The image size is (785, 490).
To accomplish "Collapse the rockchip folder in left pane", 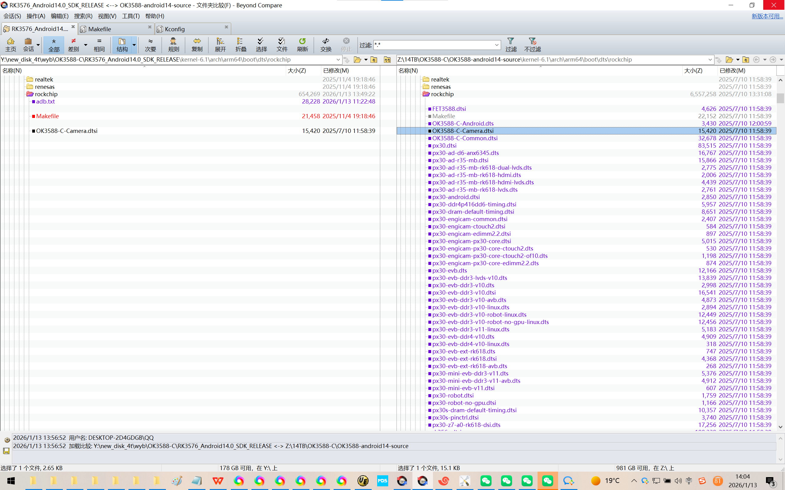I will pos(30,94).
